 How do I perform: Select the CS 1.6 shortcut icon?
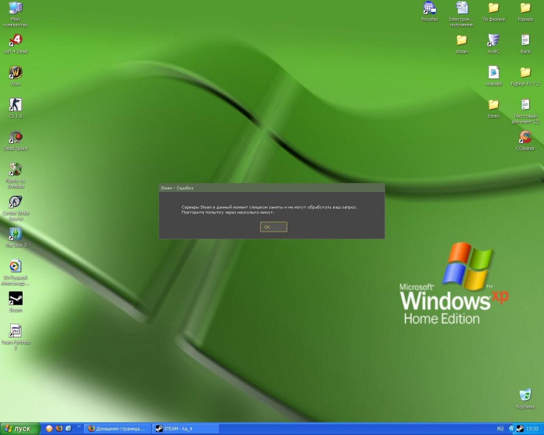[x=15, y=108]
